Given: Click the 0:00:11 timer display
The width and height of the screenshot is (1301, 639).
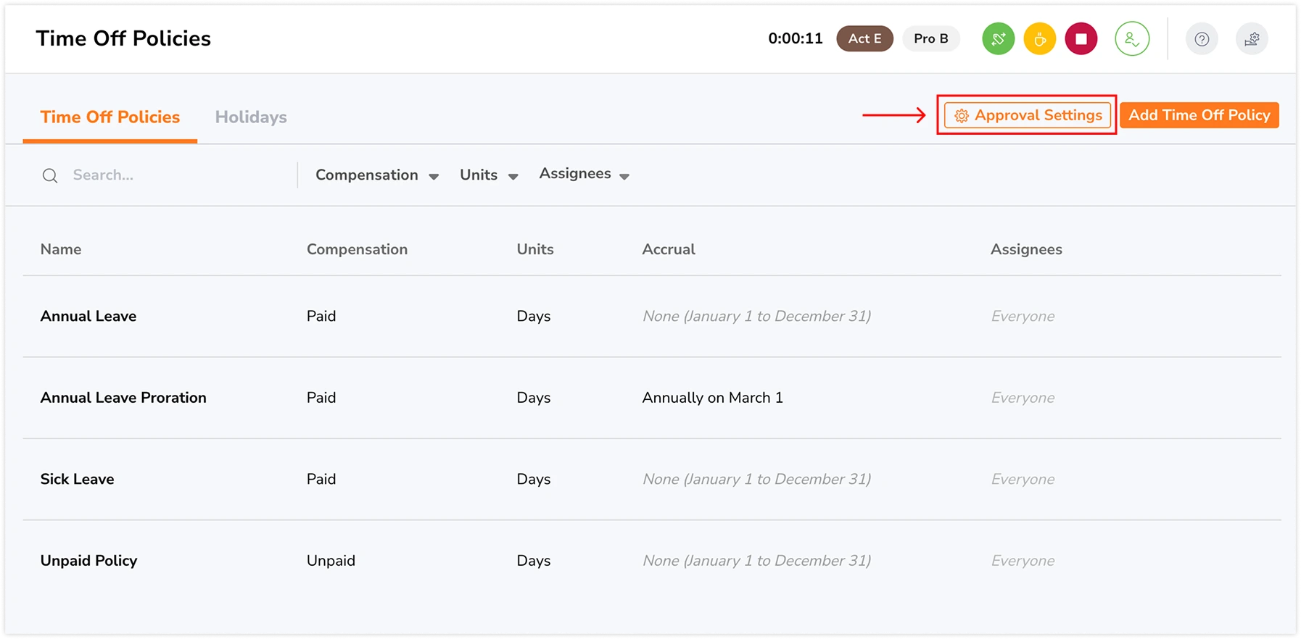Looking at the screenshot, I should [x=796, y=38].
